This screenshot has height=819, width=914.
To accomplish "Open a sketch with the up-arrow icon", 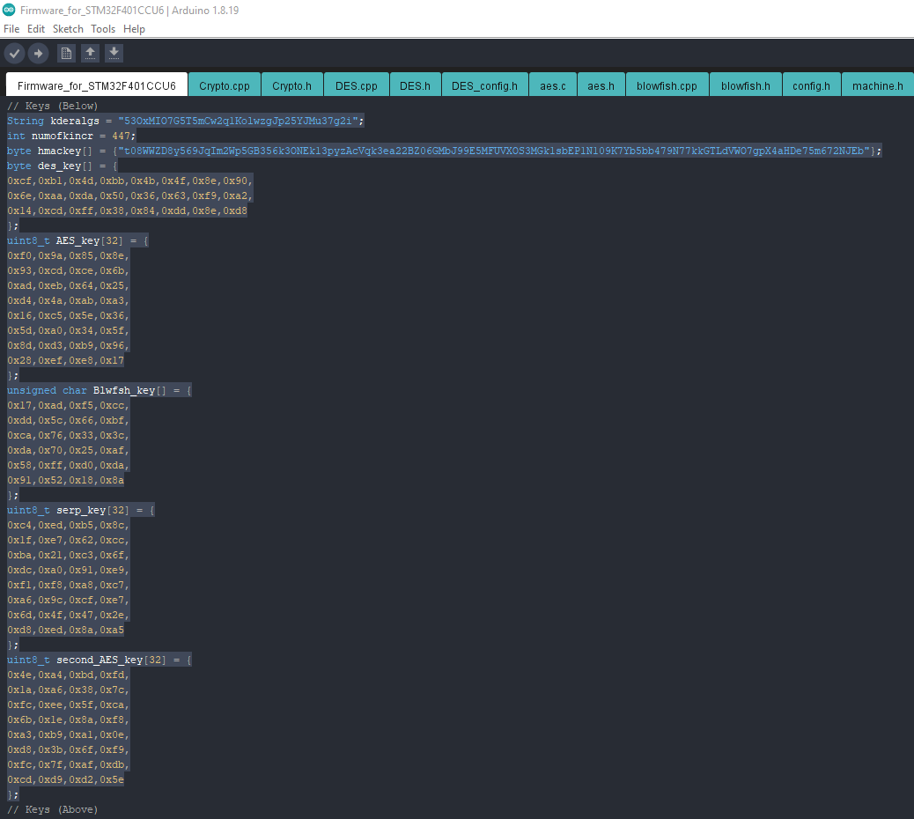I will (x=90, y=54).
